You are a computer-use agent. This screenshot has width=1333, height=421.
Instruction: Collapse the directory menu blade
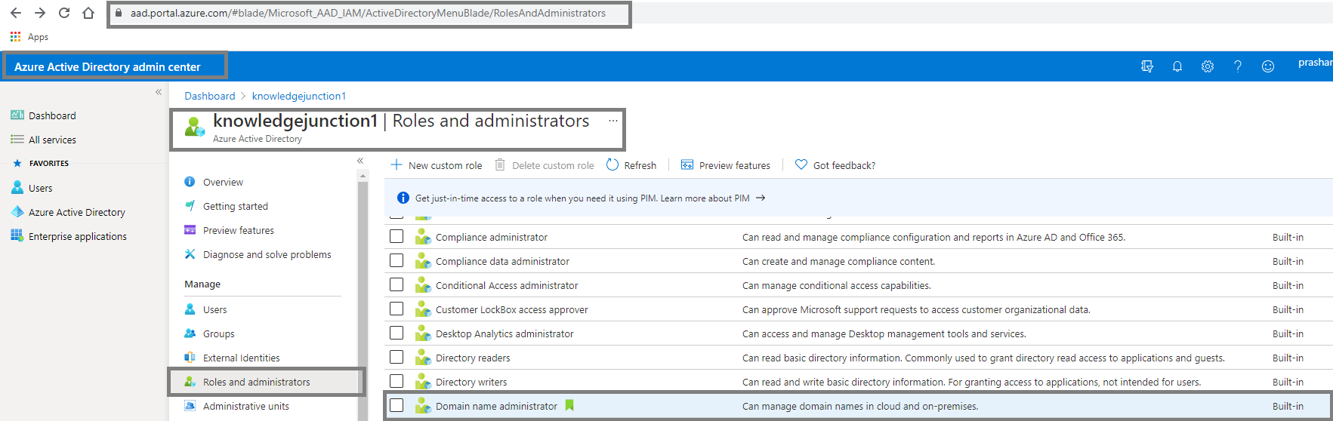[360, 161]
